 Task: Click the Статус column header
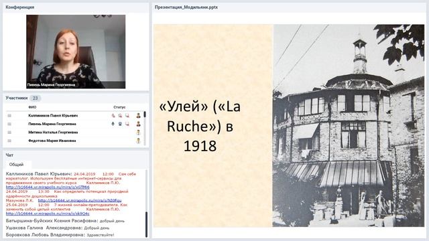click(x=119, y=107)
